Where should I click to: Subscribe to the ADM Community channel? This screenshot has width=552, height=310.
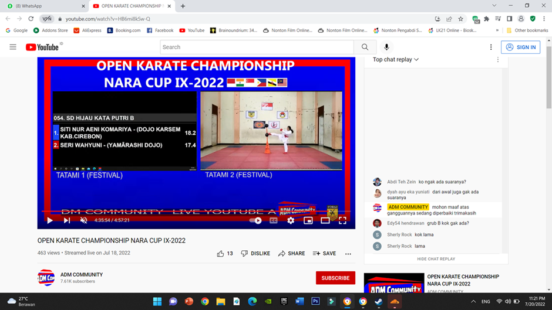pos(335,278)
